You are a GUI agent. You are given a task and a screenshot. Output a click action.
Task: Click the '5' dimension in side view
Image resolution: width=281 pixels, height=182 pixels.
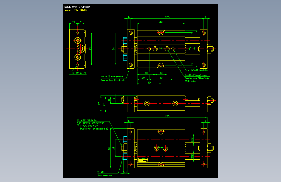pos(114,98)
